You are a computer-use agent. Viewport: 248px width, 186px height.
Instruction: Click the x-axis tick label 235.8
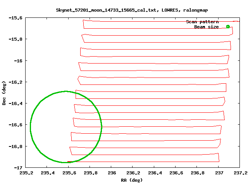(x=91, y=173)
